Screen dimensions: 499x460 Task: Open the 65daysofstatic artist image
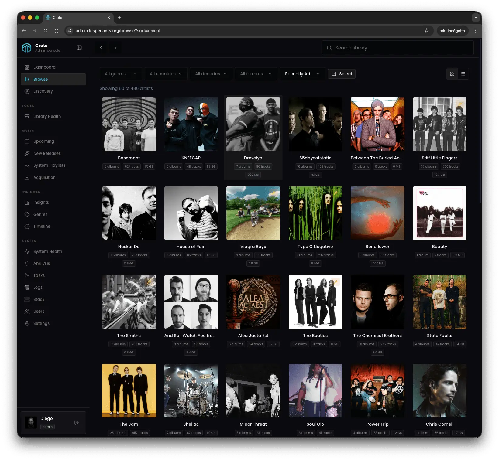[315, 124]
